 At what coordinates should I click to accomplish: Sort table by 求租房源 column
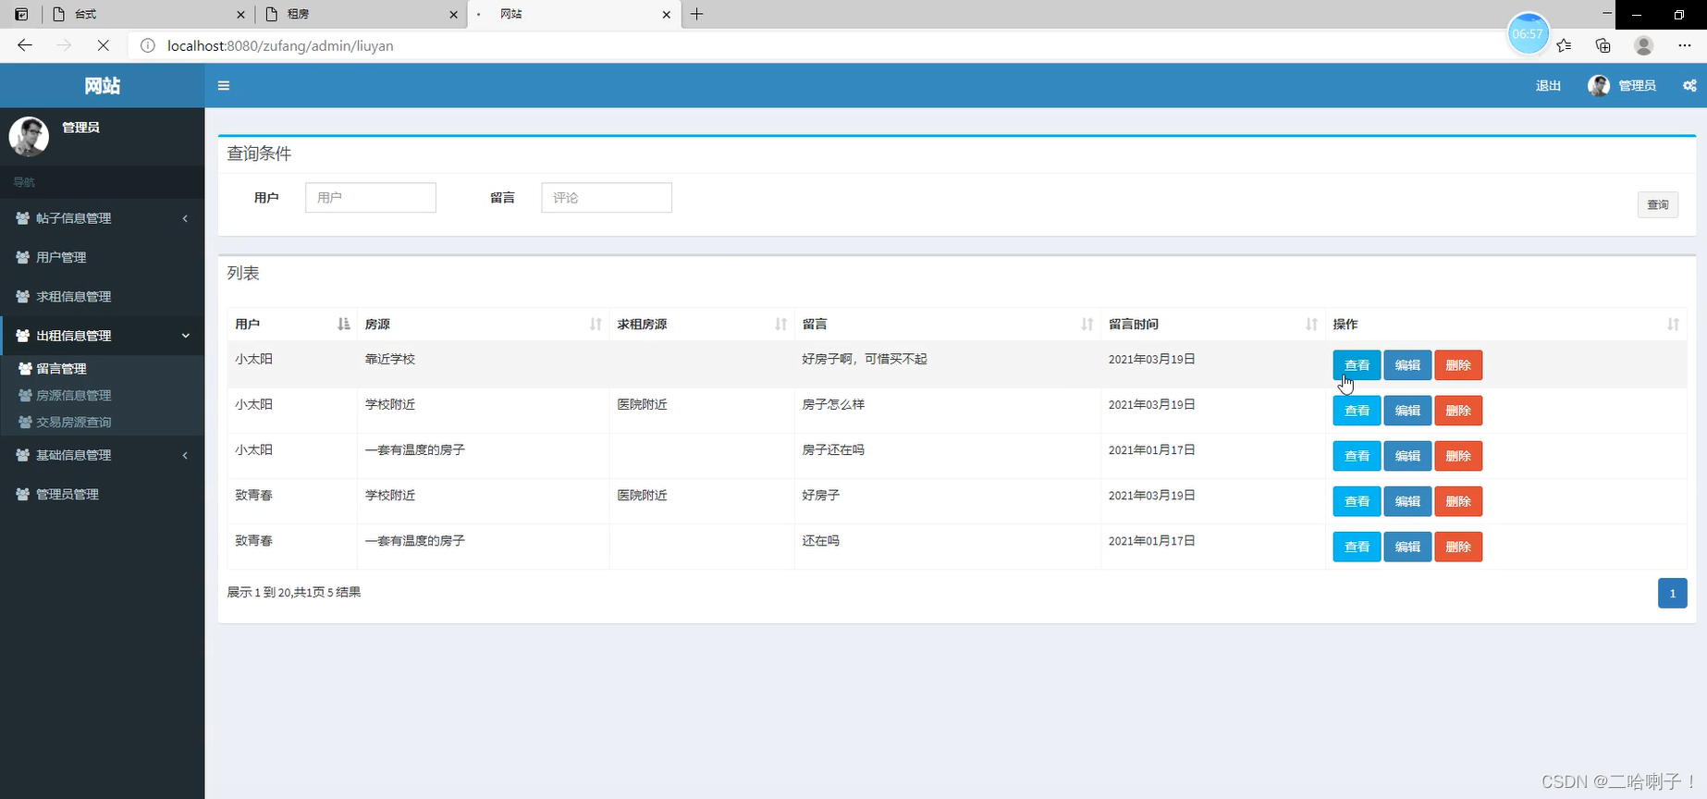702,325
